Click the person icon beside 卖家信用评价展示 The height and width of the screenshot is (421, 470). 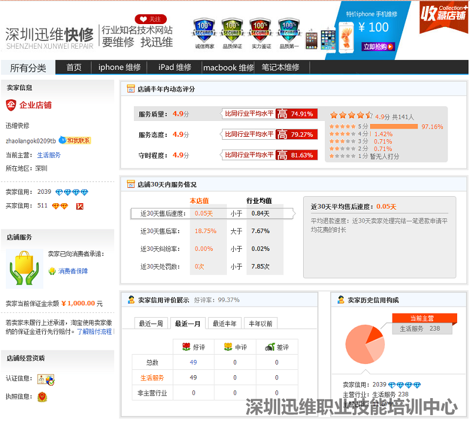click(x=131, y=299)
